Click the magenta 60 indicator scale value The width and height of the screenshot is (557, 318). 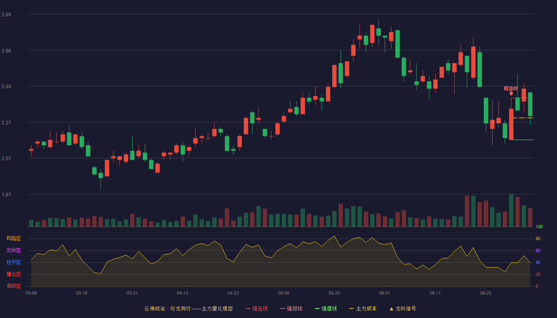coord(538,251)
